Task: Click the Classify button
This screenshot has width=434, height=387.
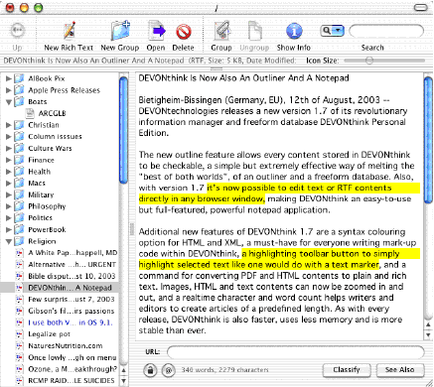Action: 347,370
